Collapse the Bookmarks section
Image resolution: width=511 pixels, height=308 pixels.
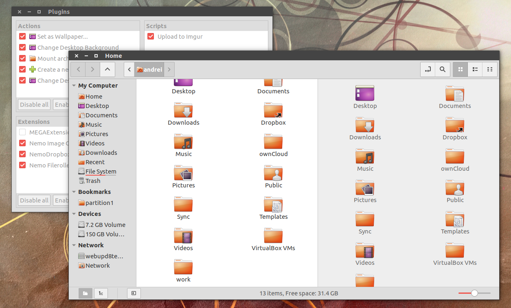(74, 191)
